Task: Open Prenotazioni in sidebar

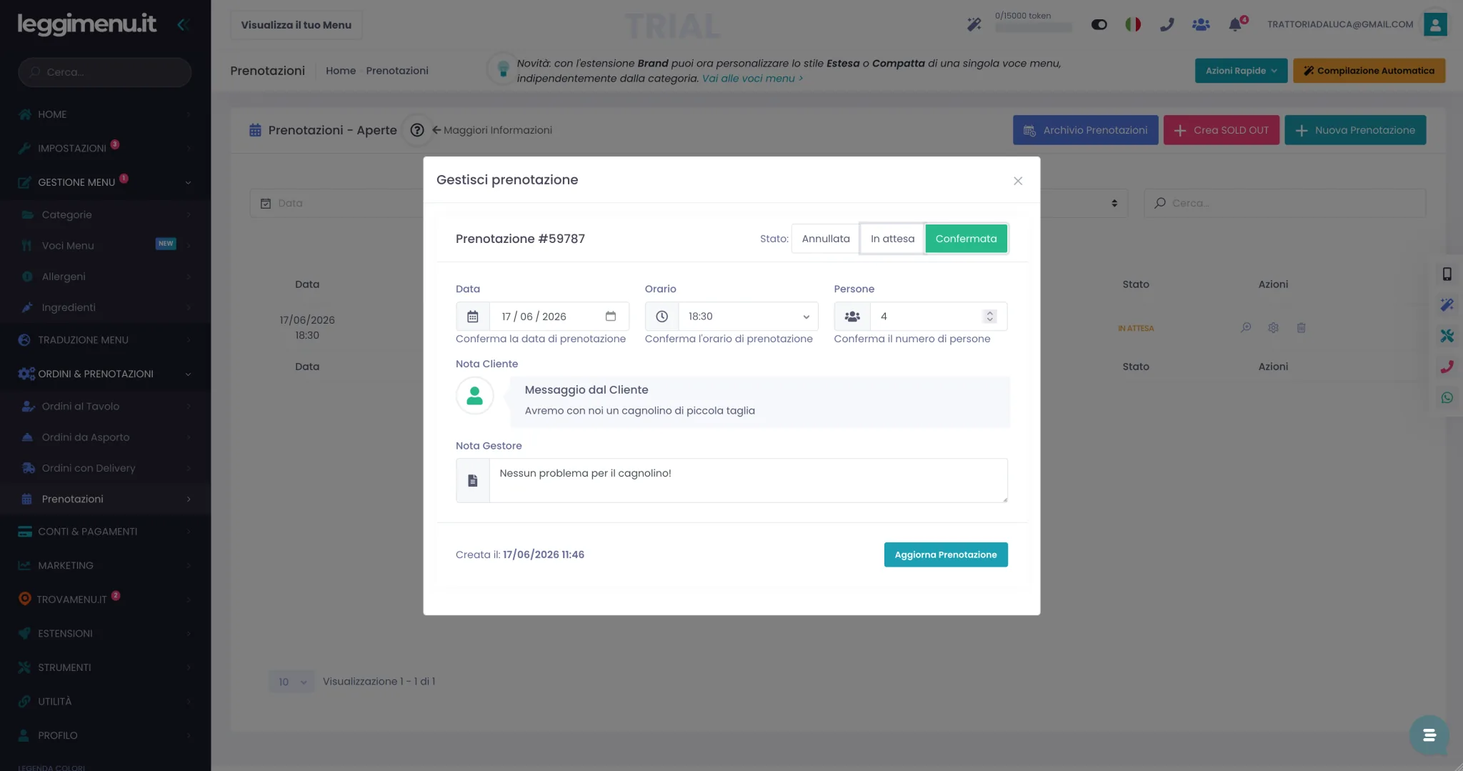Action: click(105, 499)
